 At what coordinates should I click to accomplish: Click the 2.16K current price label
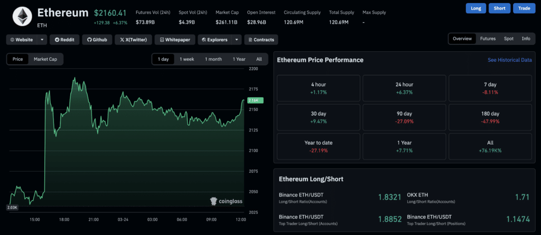(256, 100)
